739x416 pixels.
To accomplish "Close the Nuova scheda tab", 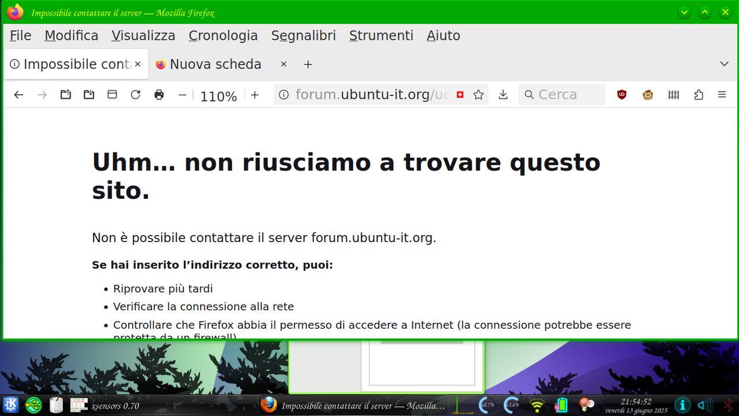I will [x=283, y=64].
